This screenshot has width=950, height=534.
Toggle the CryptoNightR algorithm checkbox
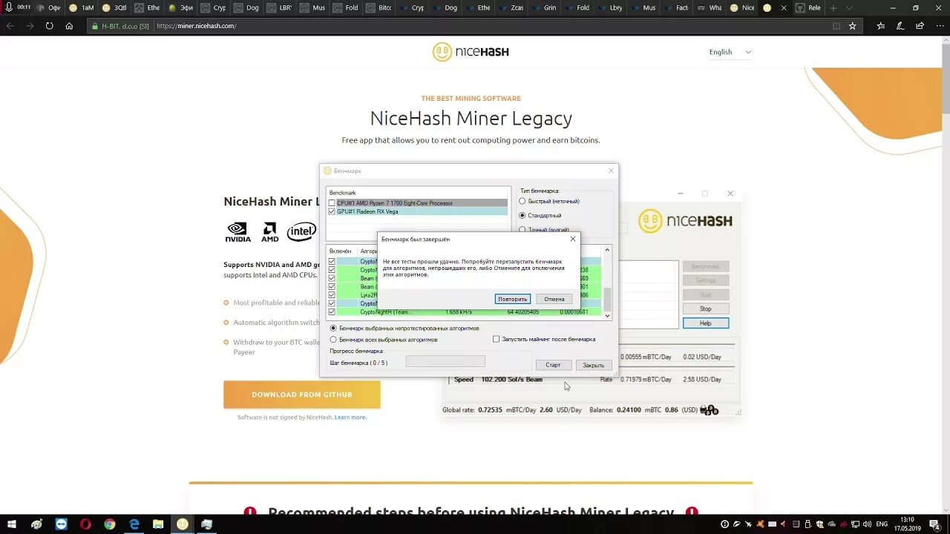(332, 312)
